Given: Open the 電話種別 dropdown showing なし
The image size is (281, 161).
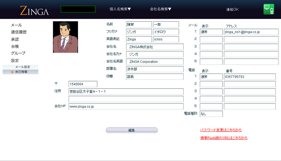Looking at the screenshot, I should click(x=211, y=114).
